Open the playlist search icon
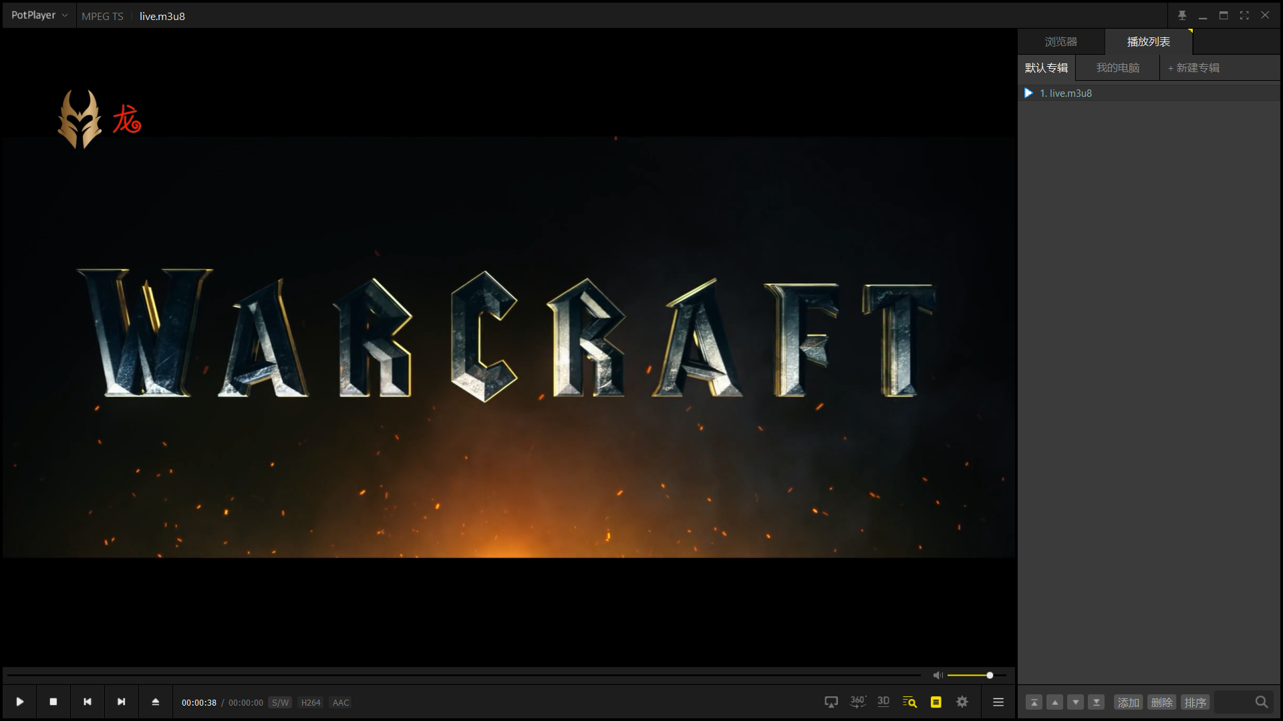Screen dimensions: 1283x721 (909, 702)
